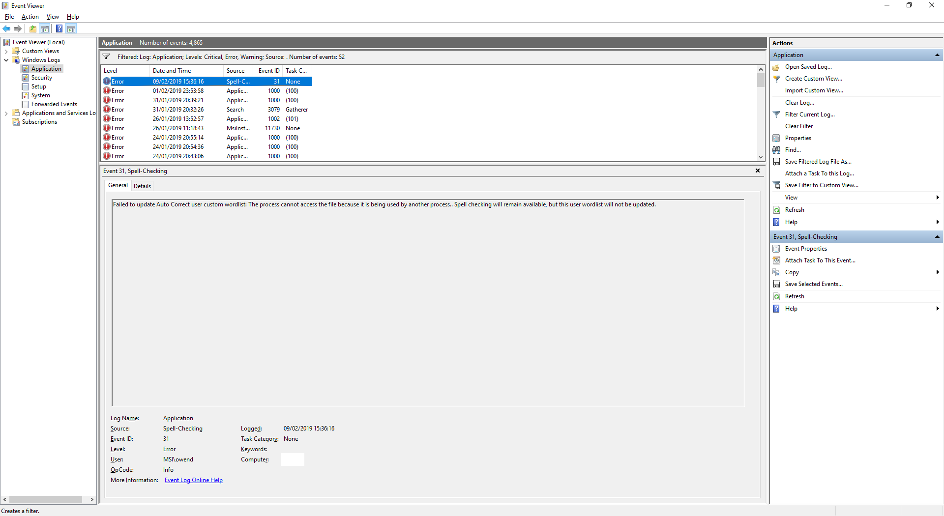Click the Event Properties icon

pos(776,249)
